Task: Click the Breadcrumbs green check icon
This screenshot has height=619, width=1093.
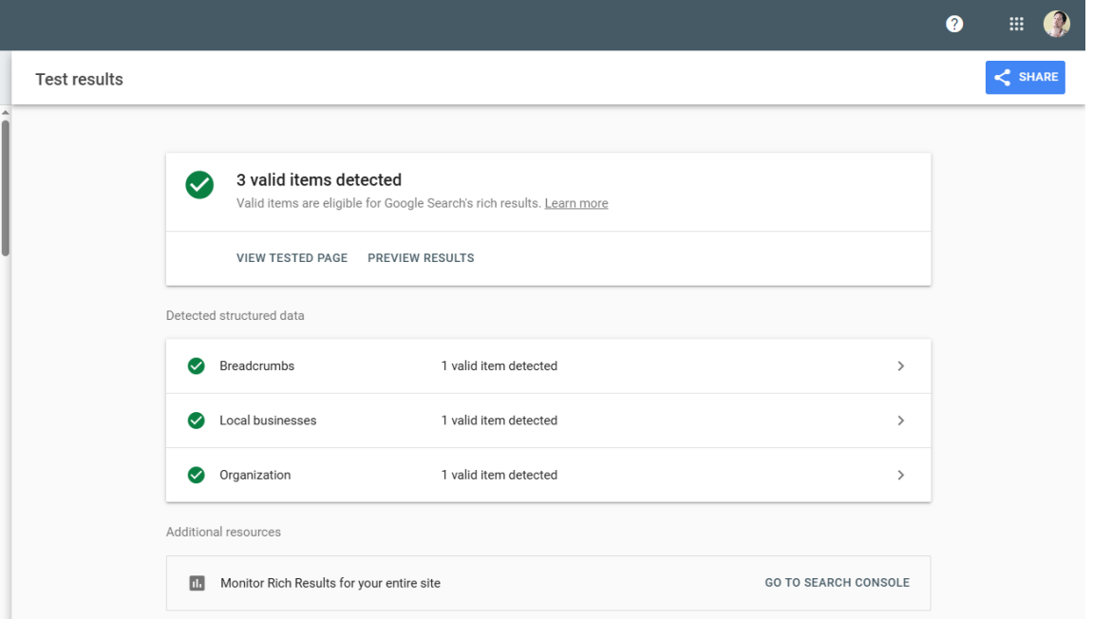Action: click(x=197, y=366)
